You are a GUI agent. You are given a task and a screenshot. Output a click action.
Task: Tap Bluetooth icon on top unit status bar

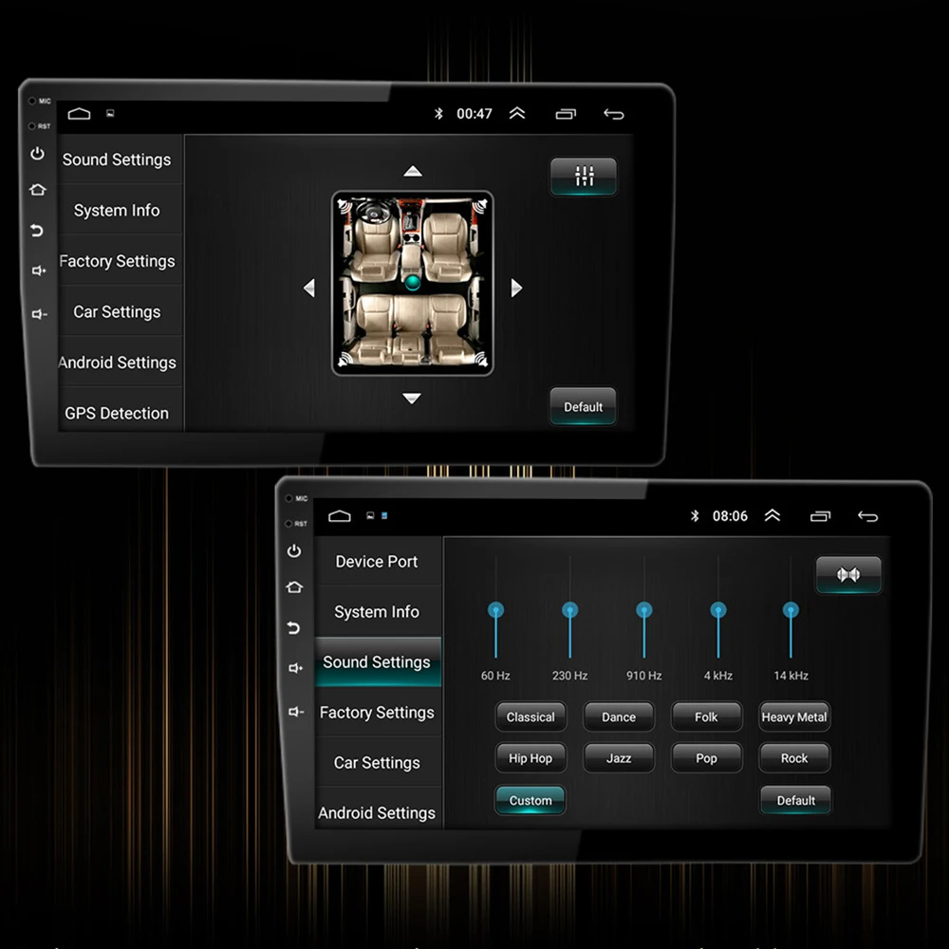pos(438,113)
